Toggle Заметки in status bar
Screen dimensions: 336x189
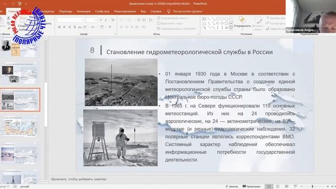tap(232, 186)
